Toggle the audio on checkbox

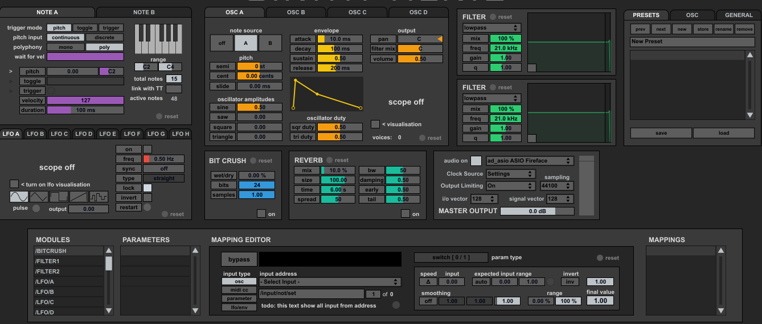point(476,161)
